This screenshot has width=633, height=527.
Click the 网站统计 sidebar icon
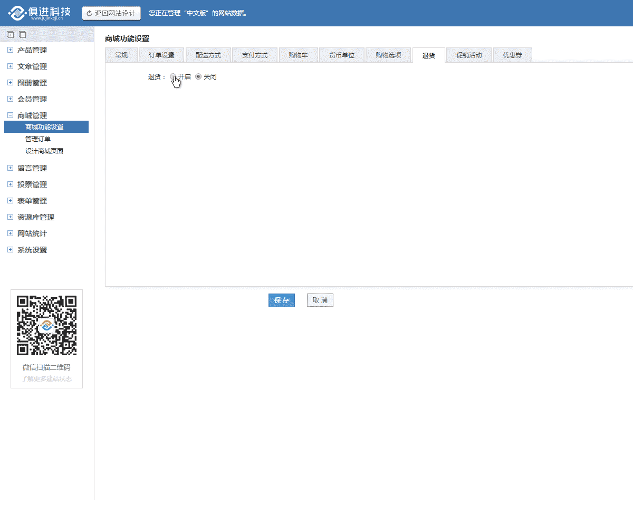[9, 233]
